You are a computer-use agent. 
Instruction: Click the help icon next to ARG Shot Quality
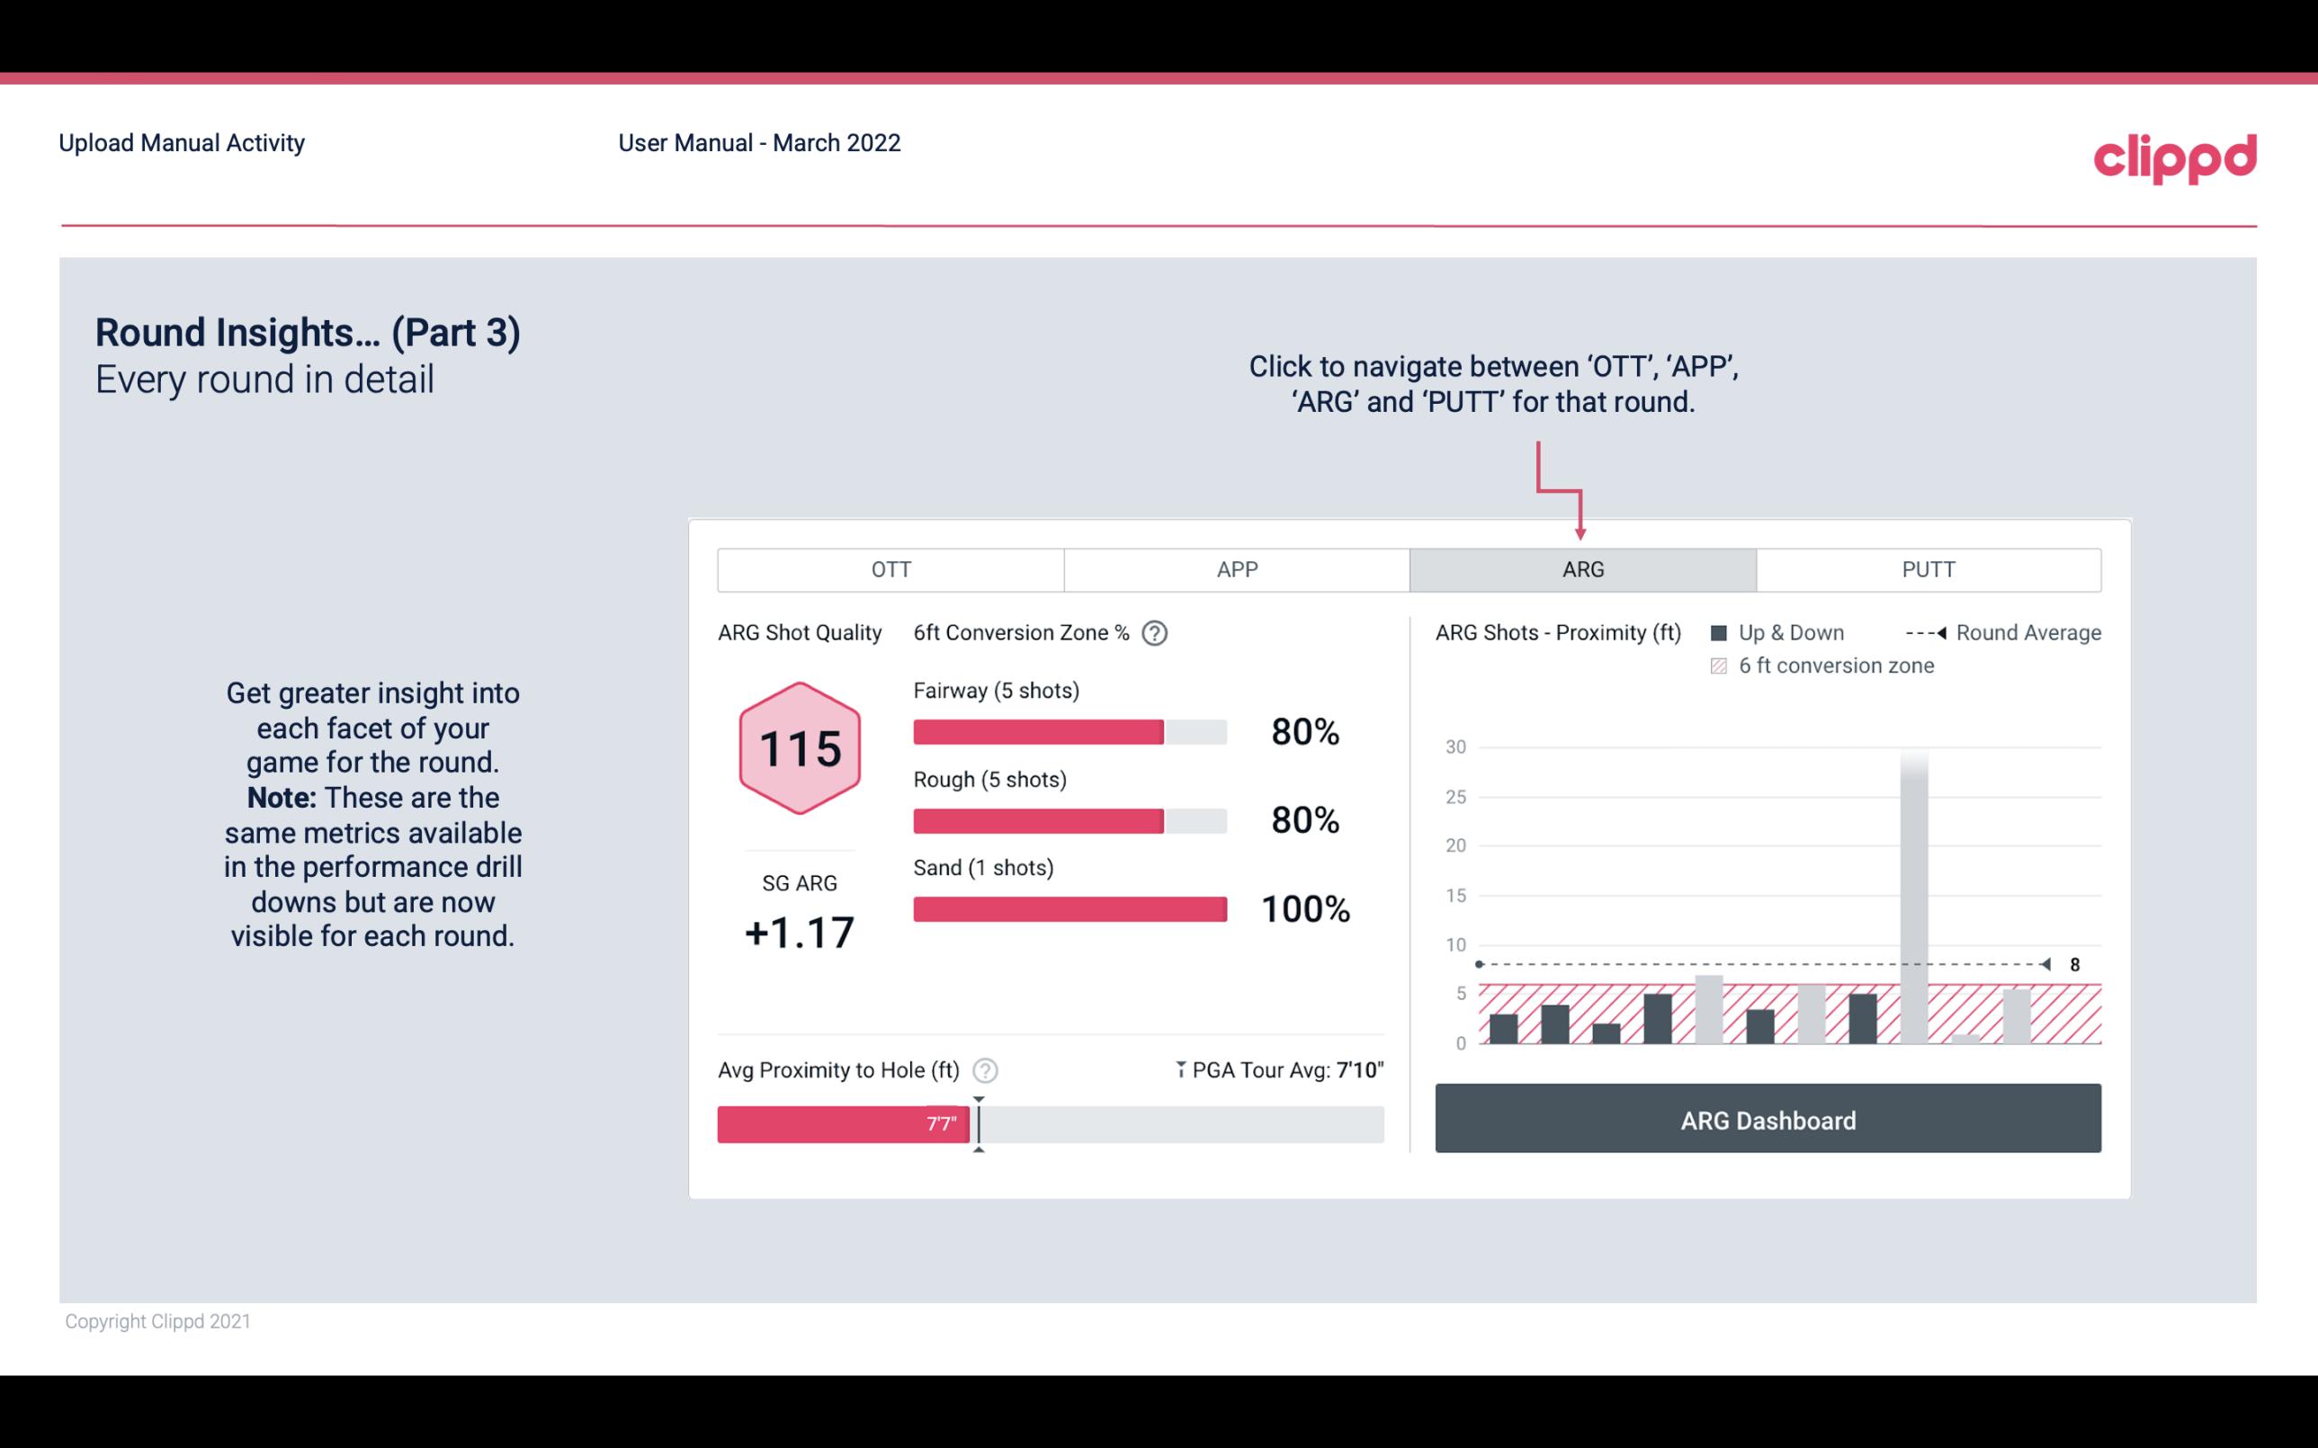click(x=1160, y=634)
